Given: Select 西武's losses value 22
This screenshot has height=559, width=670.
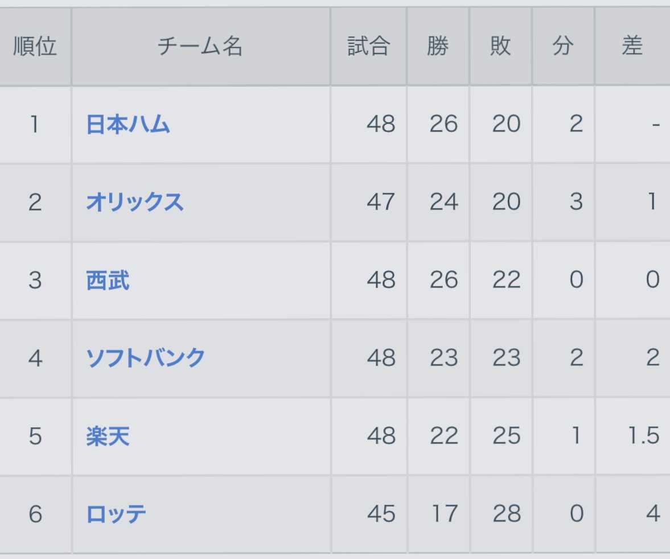Looking at the screenshot, I should [507, 281].
